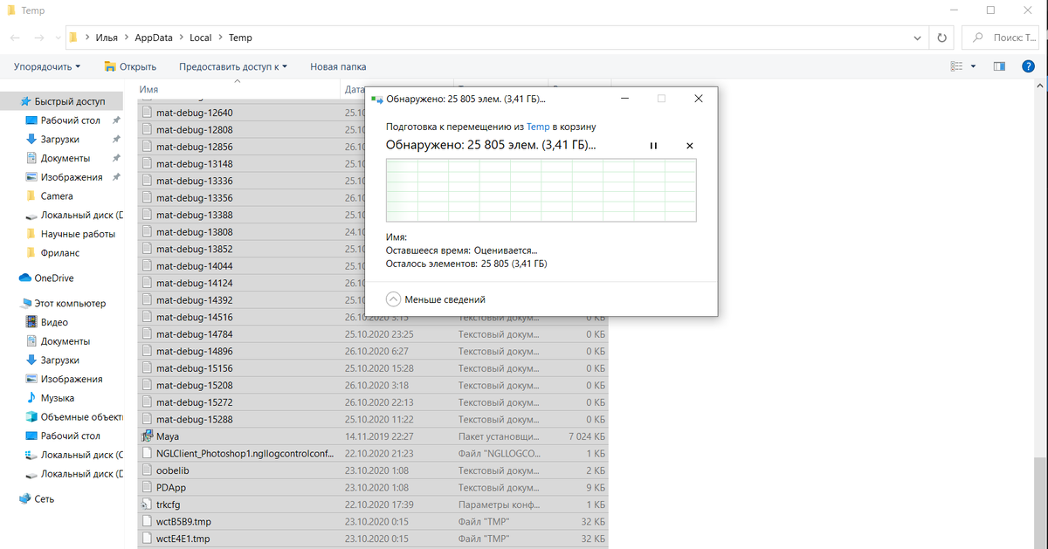Select file mat-debug-12640

coord(373,113)
